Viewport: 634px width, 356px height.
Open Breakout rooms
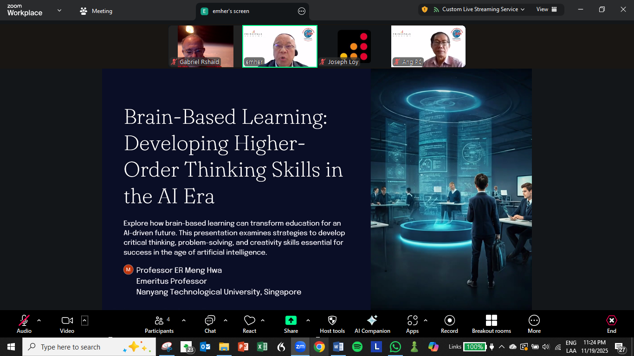[x=491, y=324]
